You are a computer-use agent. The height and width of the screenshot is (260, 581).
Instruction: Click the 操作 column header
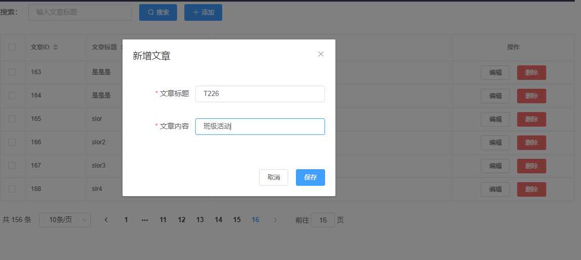(513, 47)
